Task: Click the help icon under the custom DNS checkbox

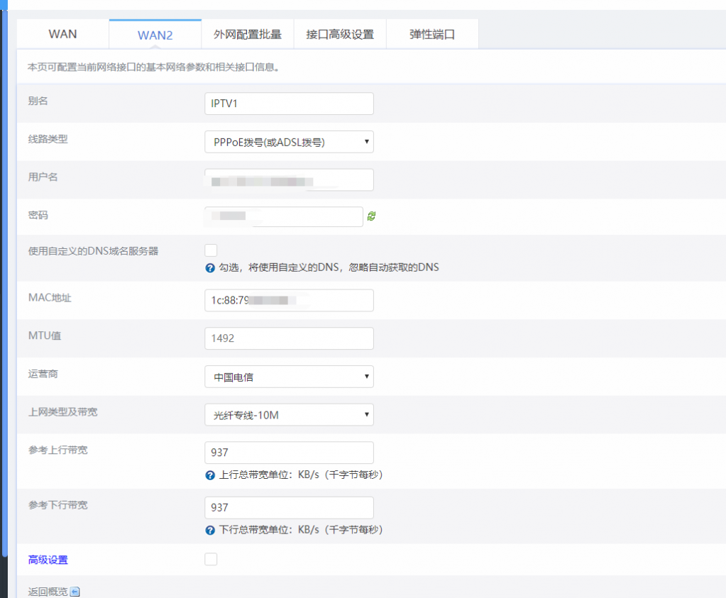Action: [210, 268]
